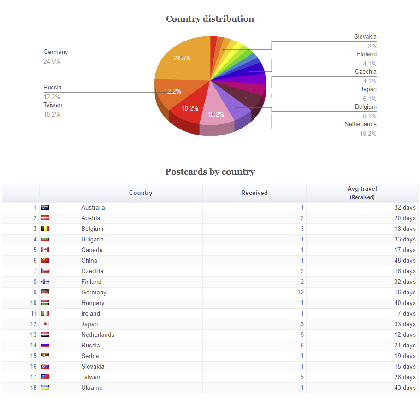Click the Netherlands flag icon

pos(45,334)
